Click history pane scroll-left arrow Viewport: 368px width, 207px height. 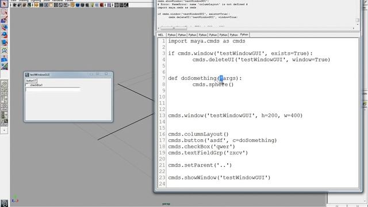click(x=159, y=28)
